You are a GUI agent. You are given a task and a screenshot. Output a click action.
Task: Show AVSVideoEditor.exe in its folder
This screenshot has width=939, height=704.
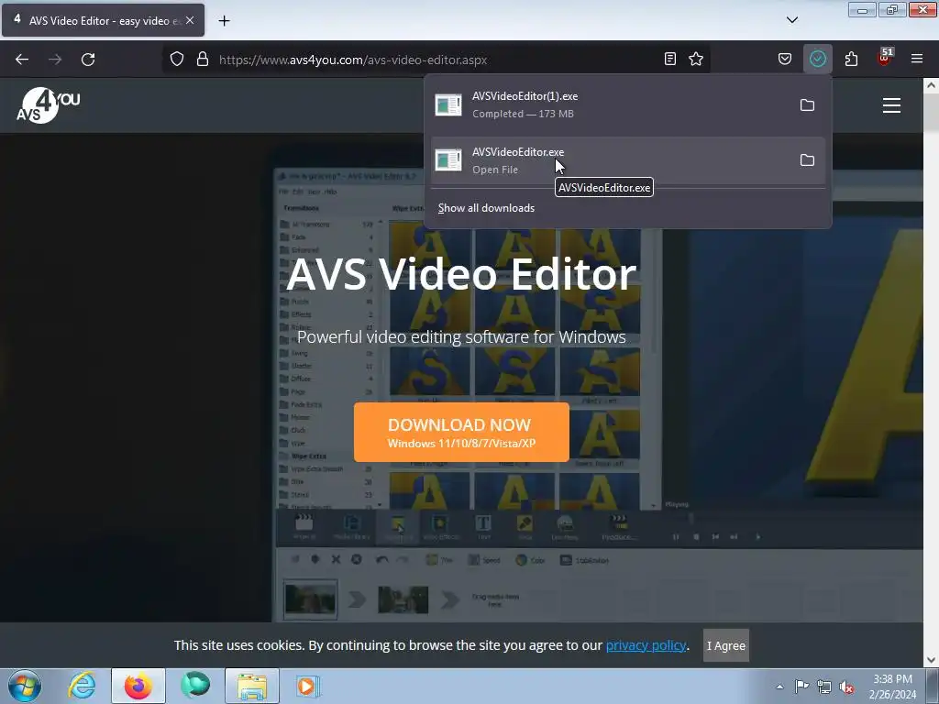click(x=807, y=160)
